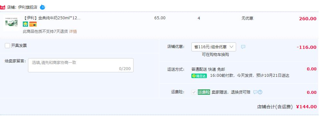Click the 普通配送 快递 免邮 shipping text
Image resolution: width=322 pixels, height=116 pixels.
208,69
